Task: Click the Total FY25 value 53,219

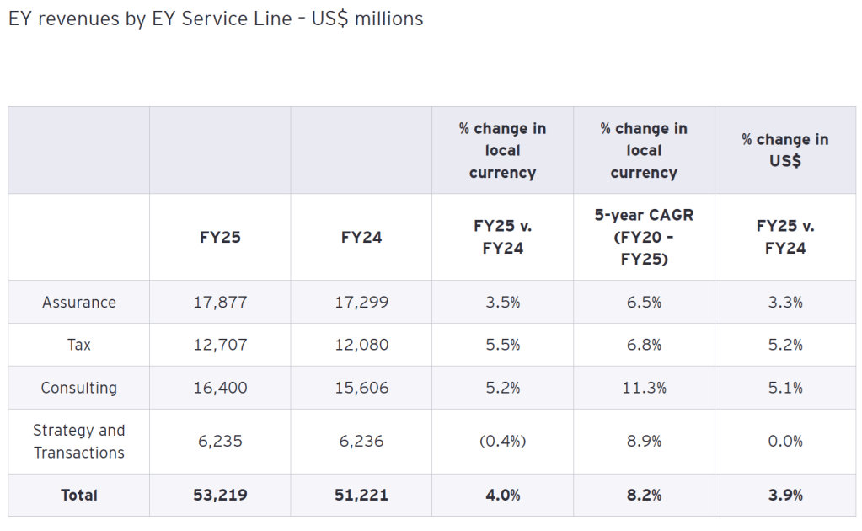Action: (220, 495)
